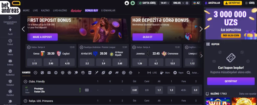Viewport: 257px width, 105px height.
Task: Advance featured matches with the right arrow
Action: tap(202, 56)
